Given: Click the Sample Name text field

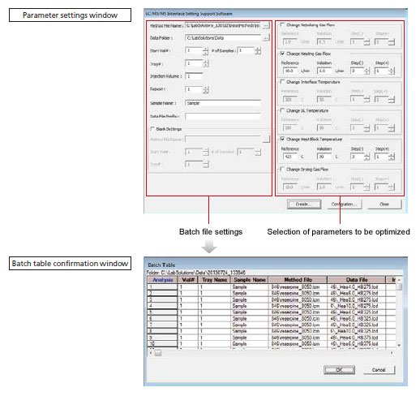Looking at the screenshot, I should click(x=223, y=103).
